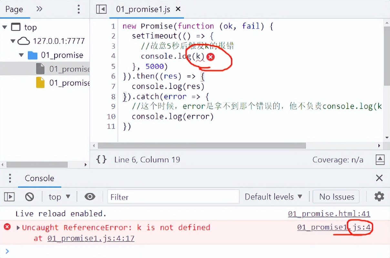Open Console settings with the gear icon

(x=379, y=196)
